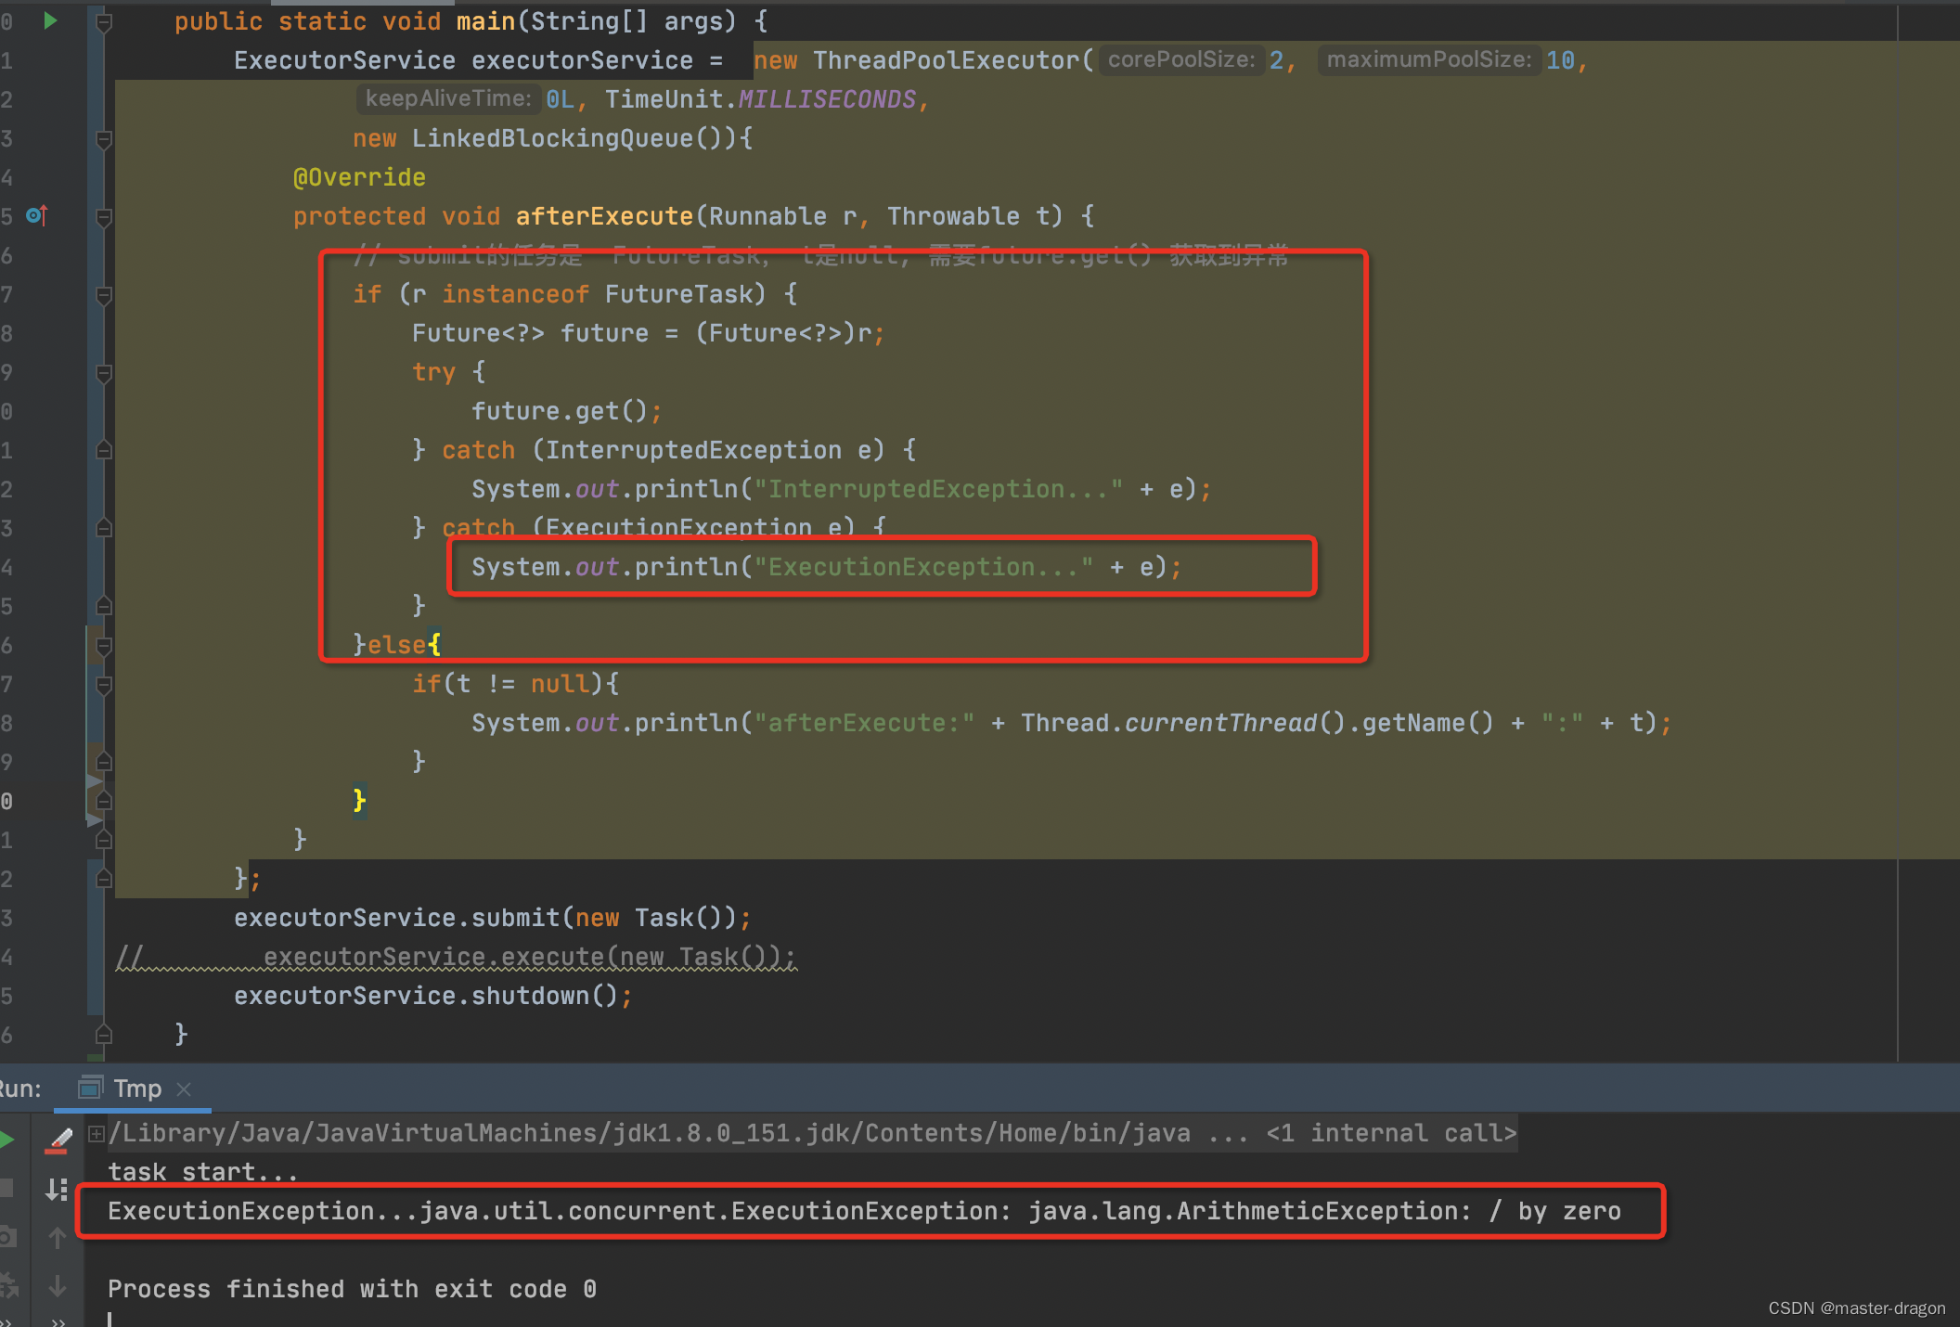This screenshot has width=1960, height=1327.
Task: Click the clear/edit pencil icon in Run toolbar
Action: tap(58, 1140)
